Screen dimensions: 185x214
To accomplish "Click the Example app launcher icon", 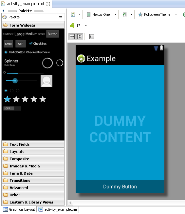I will click(x=81, y=58).
